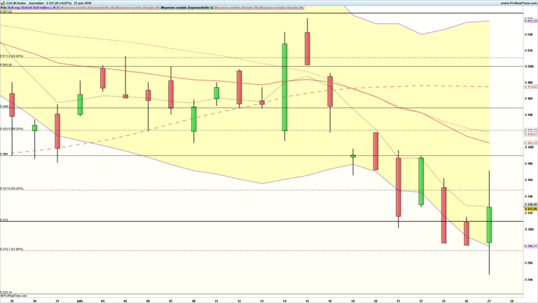Click the "Prix" indicator label
This screenshot has height=303, width=538.
click(4, 7)
